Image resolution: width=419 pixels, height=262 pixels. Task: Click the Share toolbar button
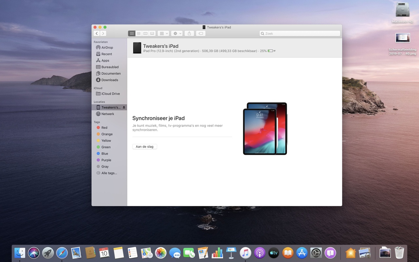tap(189, 33)
